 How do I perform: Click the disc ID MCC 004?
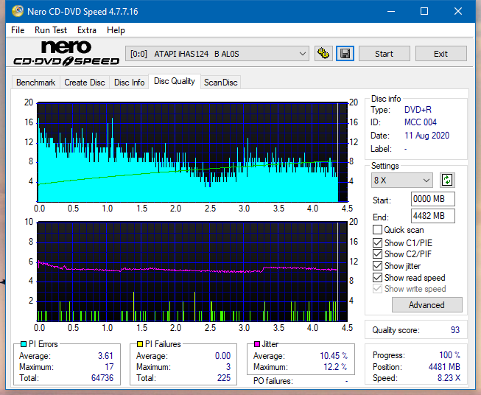[421, 122]
